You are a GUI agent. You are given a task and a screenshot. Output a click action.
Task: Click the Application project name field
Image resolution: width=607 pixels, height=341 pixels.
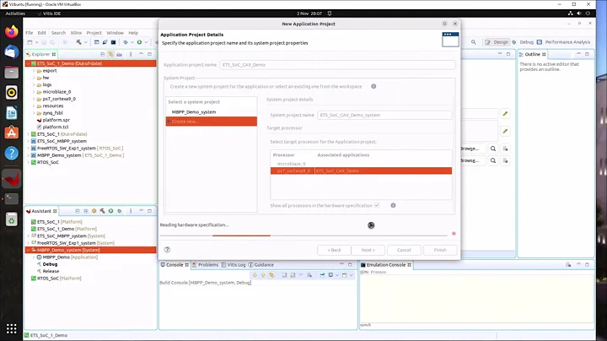pos(337,65)
